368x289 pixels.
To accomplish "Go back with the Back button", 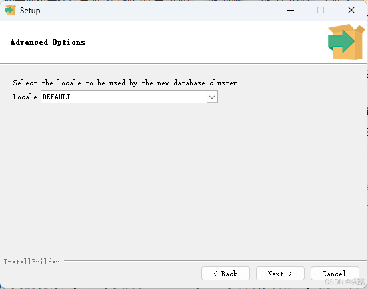I will coord(225,274).
